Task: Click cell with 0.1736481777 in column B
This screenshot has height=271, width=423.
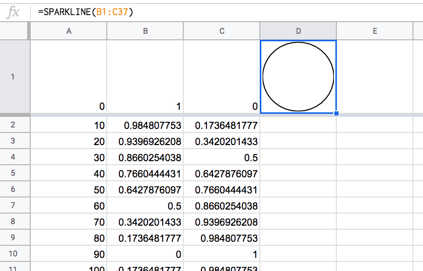Action: point(145,237)
